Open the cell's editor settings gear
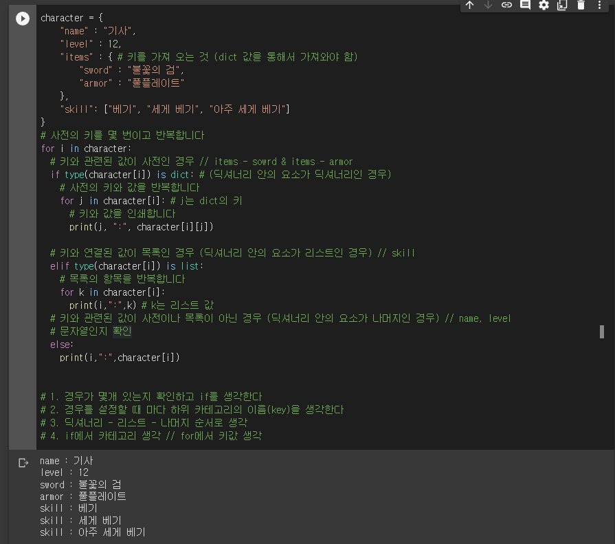The width and height of the screenshot is (615, 544). tap(544, 5)
